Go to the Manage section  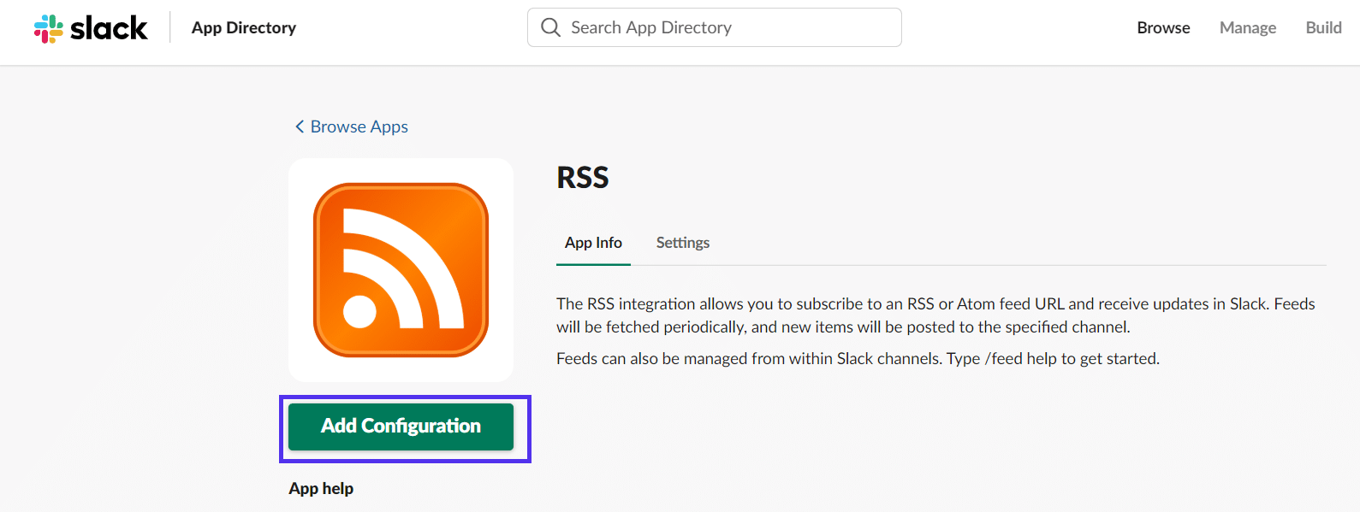[1247, 27]
